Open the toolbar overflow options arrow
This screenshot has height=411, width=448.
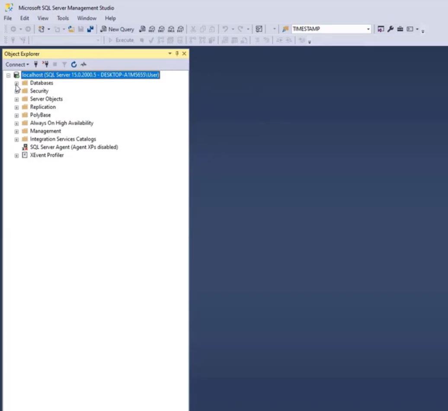pos(423,31)
